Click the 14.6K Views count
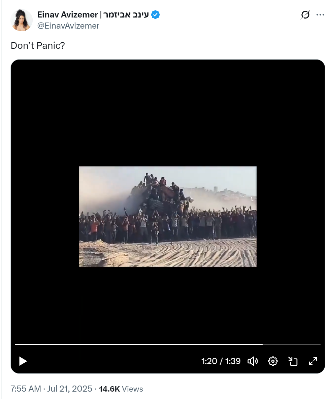The image size is (330, 399). click(x=121, y=389)
